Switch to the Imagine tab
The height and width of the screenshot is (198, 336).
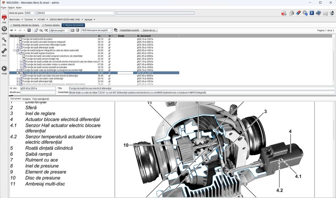[27, 99]
